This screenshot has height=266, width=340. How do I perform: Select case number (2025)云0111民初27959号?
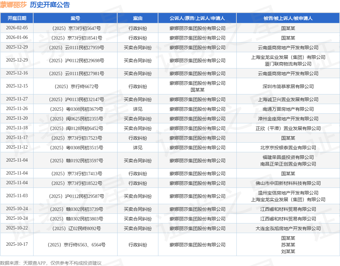pyautogui.click(x=75, y=48)
